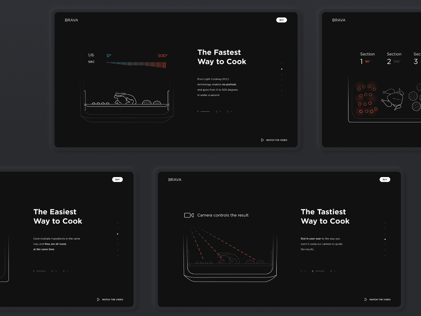Click the 'Pure Light Cooking (PLC)' paragraph
421x316 pixels.
point(218,87)
